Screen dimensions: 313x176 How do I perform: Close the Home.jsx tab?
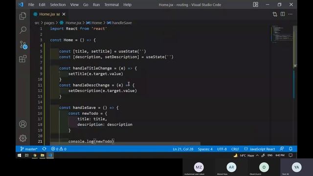(64, 14)
